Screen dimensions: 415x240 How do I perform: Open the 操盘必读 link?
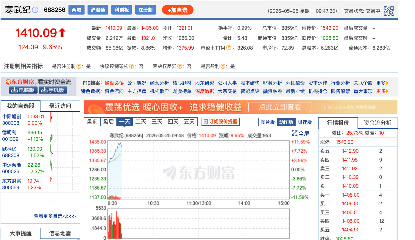(114, 83)
